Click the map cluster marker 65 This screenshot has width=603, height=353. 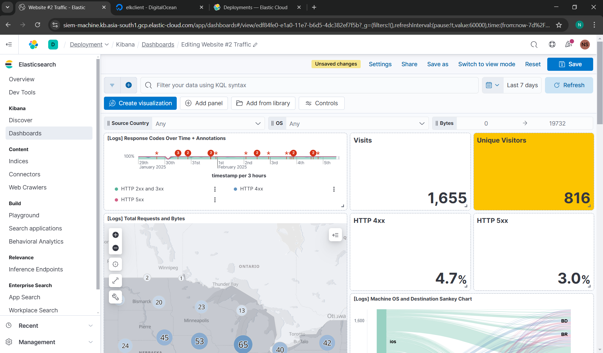[x=243, y=344]
